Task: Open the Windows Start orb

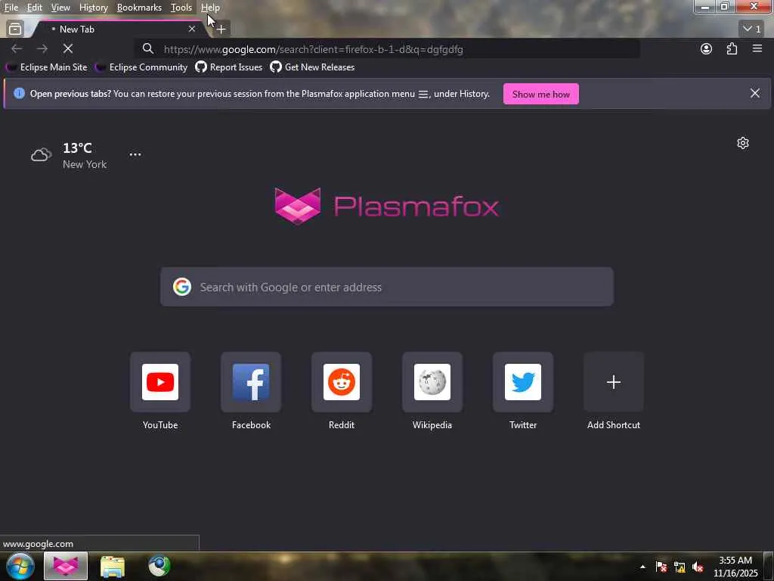Action: pyautogui.click(x=20, y=566)
